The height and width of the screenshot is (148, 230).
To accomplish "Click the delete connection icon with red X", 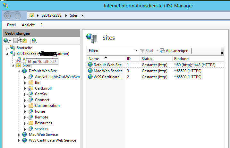I will tap(34, 41).
